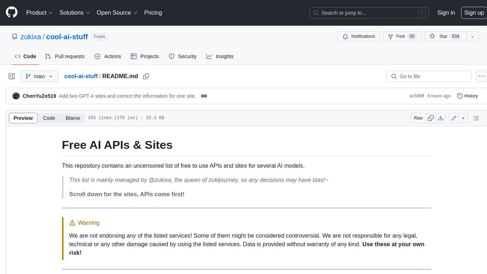Expand the commit message details
Screen dimensions: 487x274
coord(204,96)
